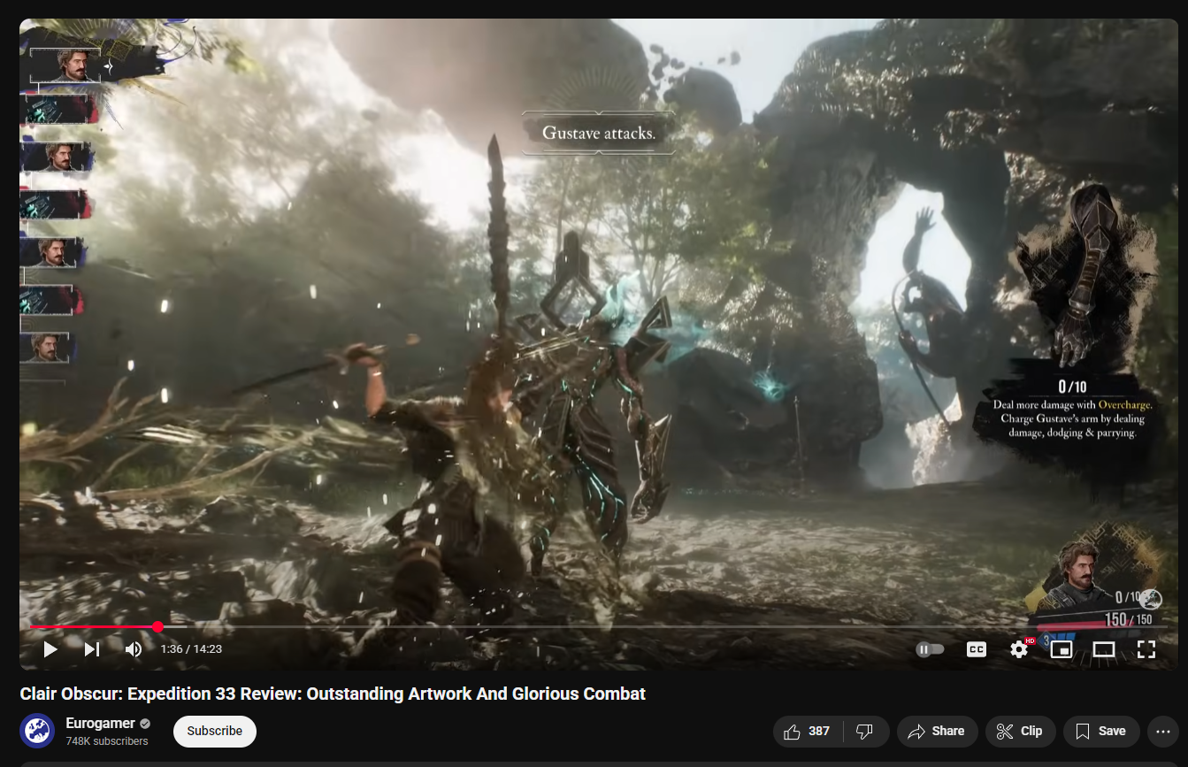
Task: Click the red progress bar scrubber
Action: click(157, 626)
